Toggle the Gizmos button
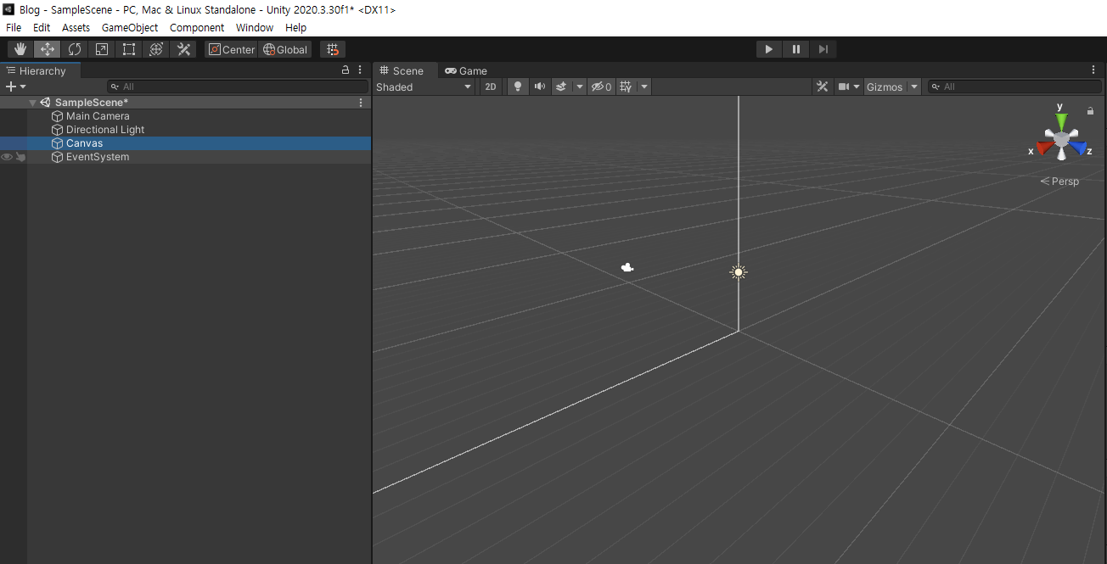This screenshot has height=564, width=1107. coord(885,87)
